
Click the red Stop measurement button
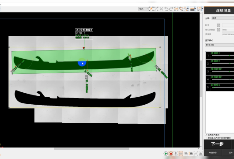(171, 153)
